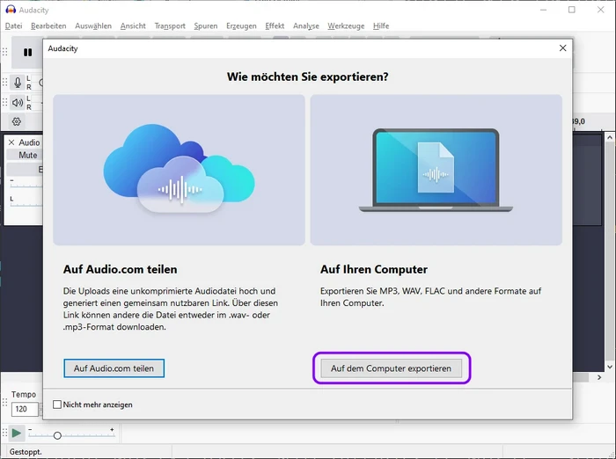Click the green Play-at-speed button

coord(17,433)
